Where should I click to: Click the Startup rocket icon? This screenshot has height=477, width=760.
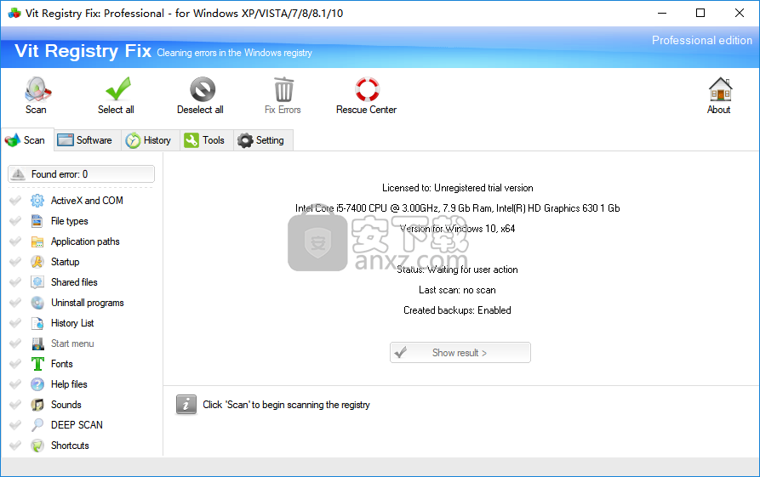(x=37, y=262)
